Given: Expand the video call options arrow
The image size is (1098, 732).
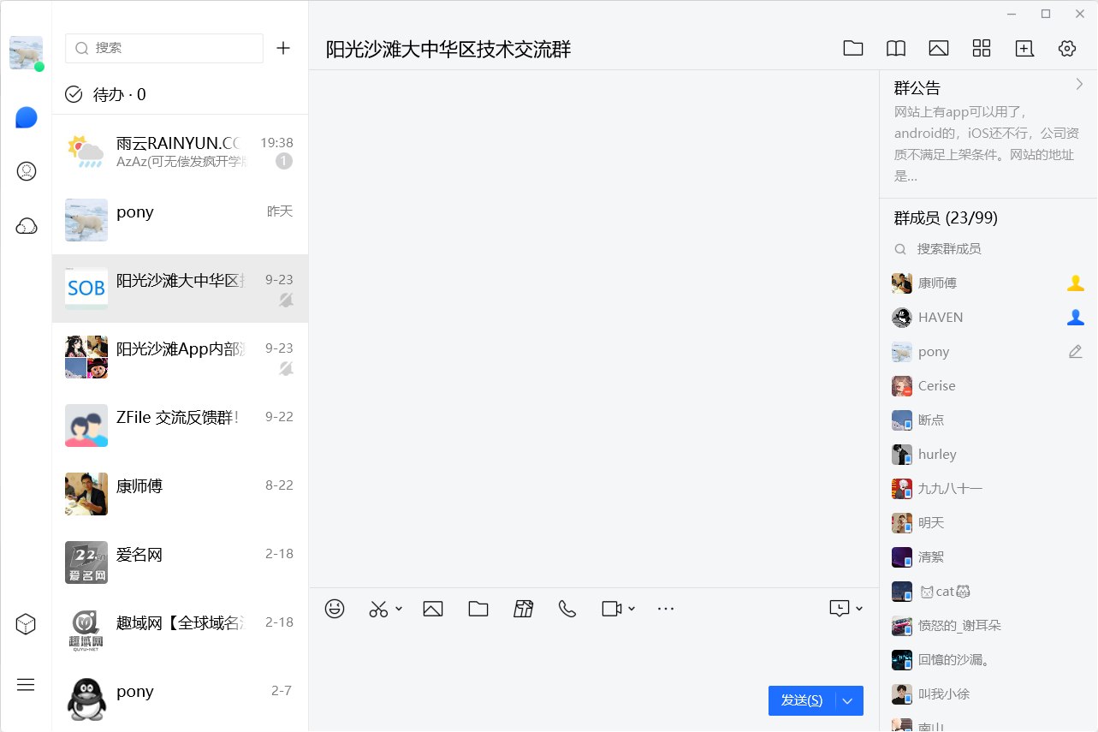Looking at the screenshot, I should coord(632,609).
